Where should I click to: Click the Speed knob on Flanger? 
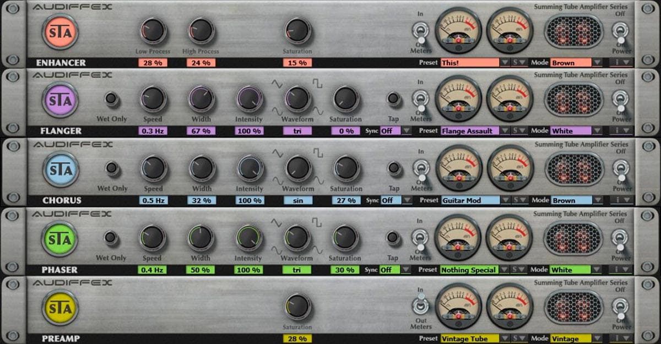click(153, 99)
